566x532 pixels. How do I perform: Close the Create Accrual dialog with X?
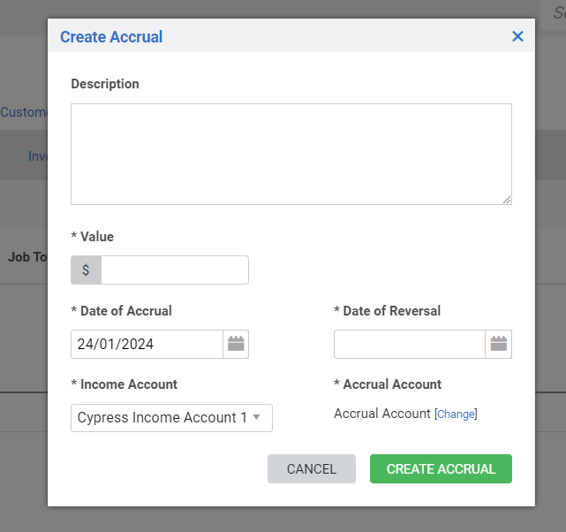[x=517, y=36]
